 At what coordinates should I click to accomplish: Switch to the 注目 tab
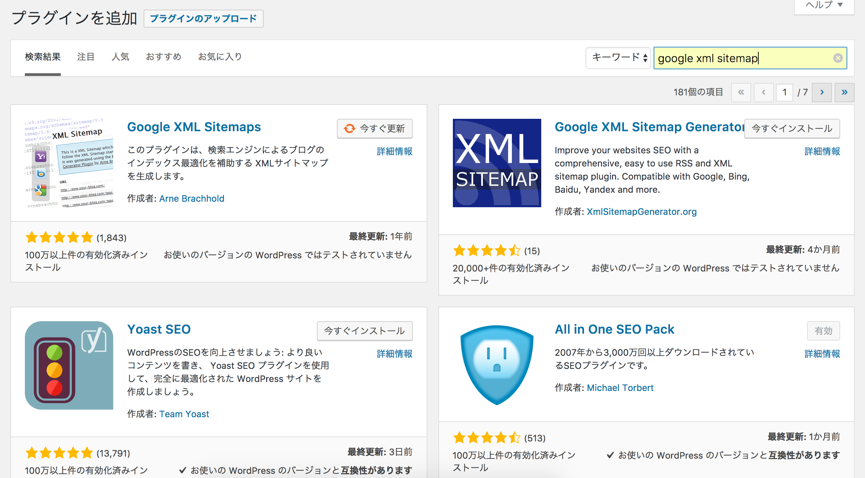tap(86, 57)
